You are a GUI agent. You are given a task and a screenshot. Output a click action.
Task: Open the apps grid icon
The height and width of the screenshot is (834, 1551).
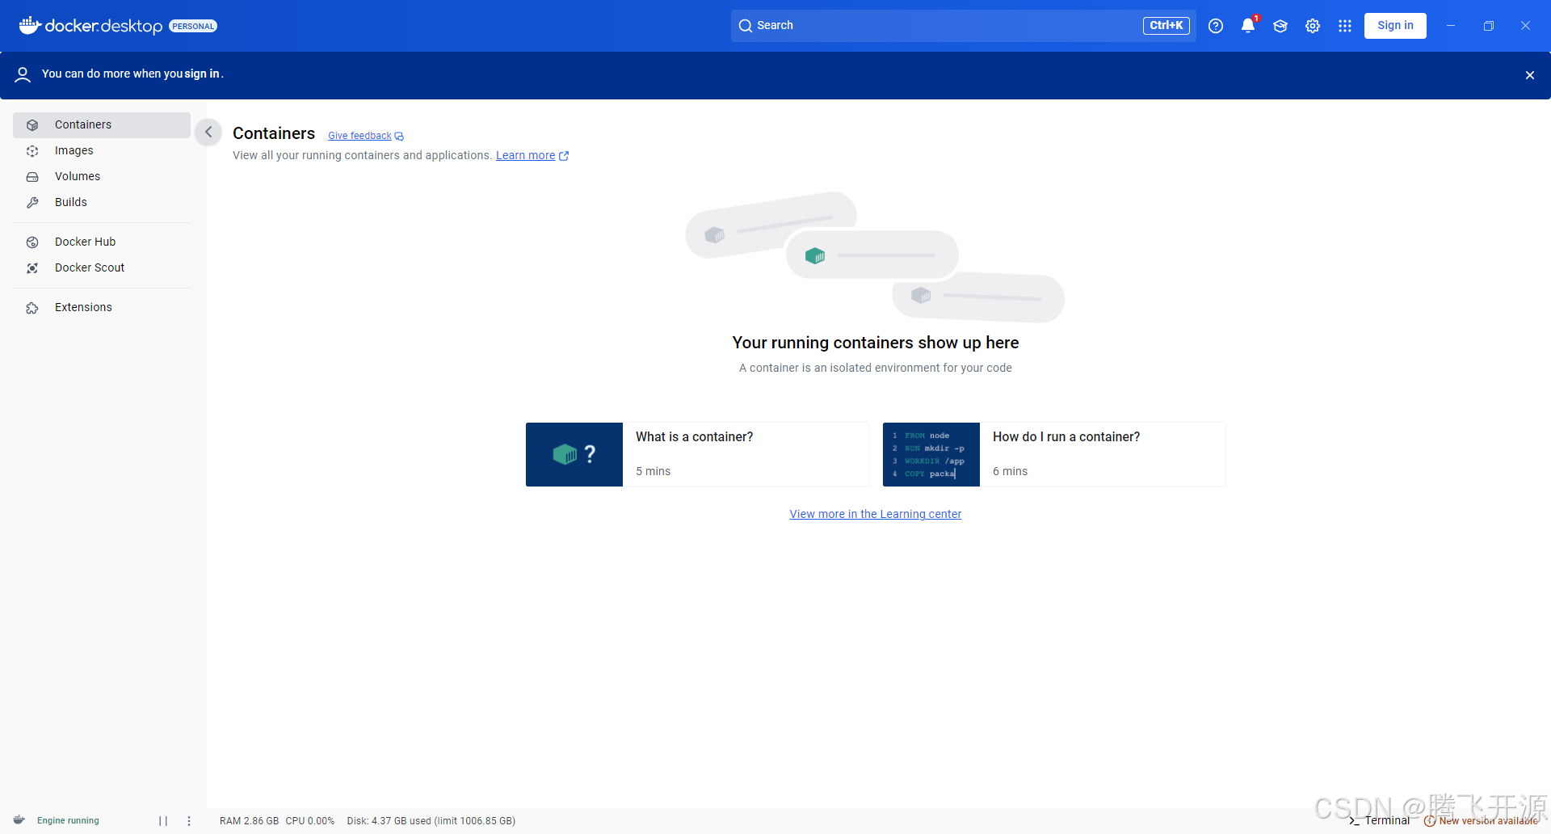pyautogui.click(x=1345, y=26)
